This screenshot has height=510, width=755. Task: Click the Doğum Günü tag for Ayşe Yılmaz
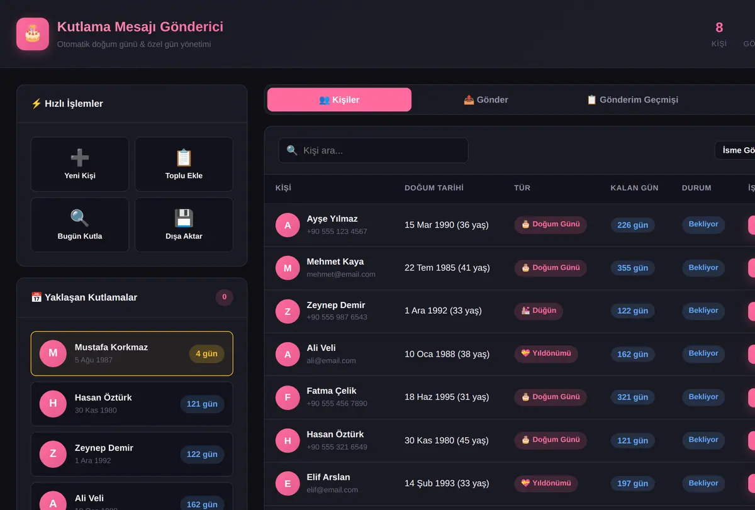(551, 225)
